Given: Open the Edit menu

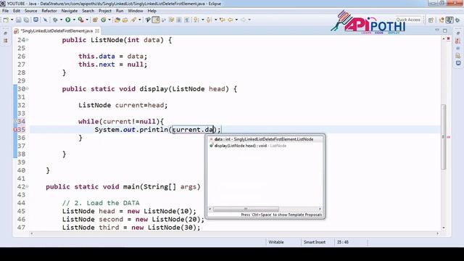Looking at the screenshot, I should (x=17, y=11).
